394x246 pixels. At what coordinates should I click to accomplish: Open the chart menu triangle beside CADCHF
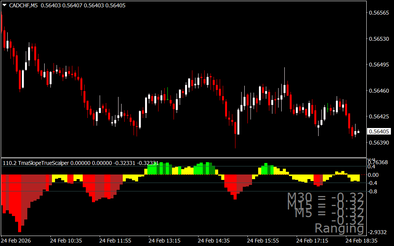[5, 5]
